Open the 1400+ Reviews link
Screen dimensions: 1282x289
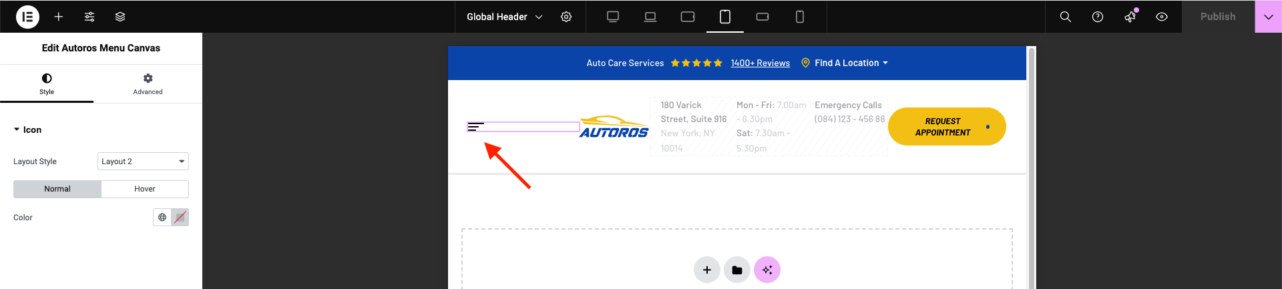[760, 63]
